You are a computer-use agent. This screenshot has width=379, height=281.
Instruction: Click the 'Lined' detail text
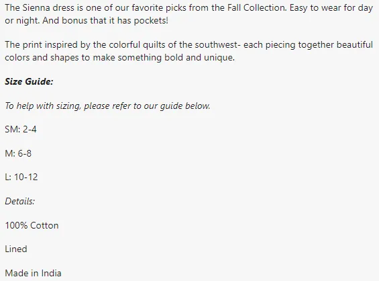pyautogui.click(x=16, y=249)
